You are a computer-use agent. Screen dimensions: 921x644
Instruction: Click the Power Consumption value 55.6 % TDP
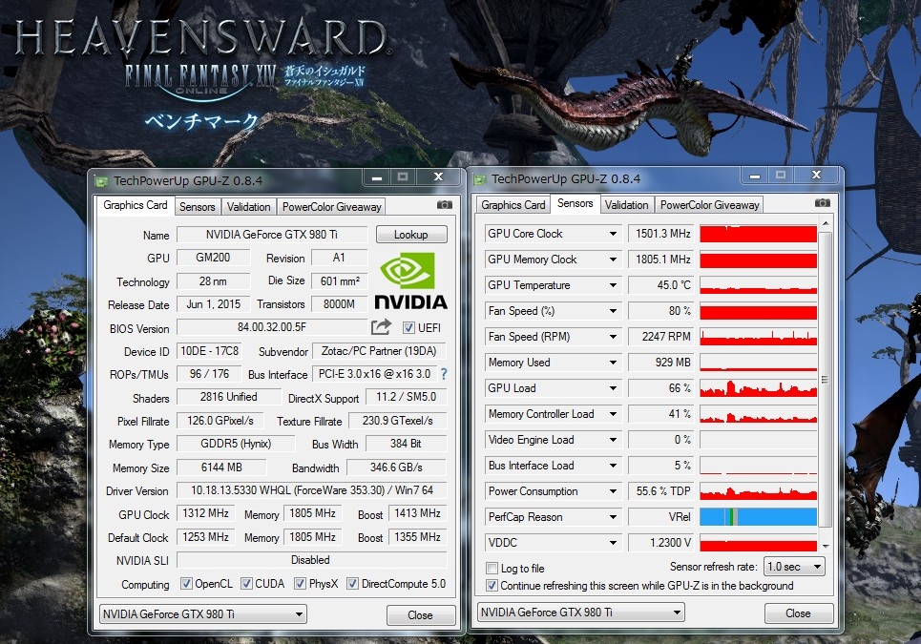coord(660,491)
